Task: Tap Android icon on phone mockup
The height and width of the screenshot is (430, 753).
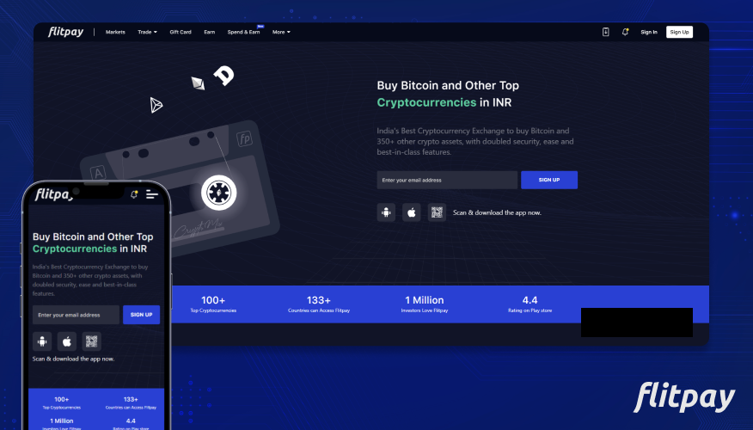Action: [x=42, y=341]
